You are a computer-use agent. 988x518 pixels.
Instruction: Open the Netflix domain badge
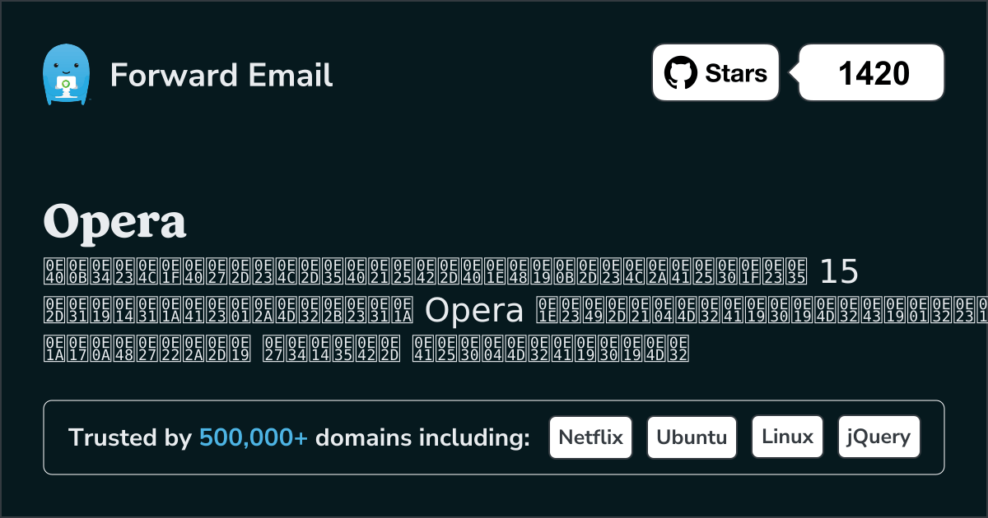590,437
